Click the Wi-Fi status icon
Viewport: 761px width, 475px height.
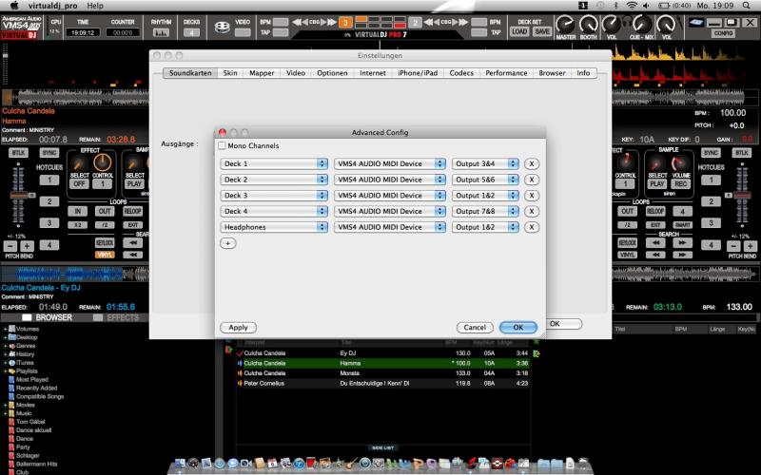(x=632, y=6)
